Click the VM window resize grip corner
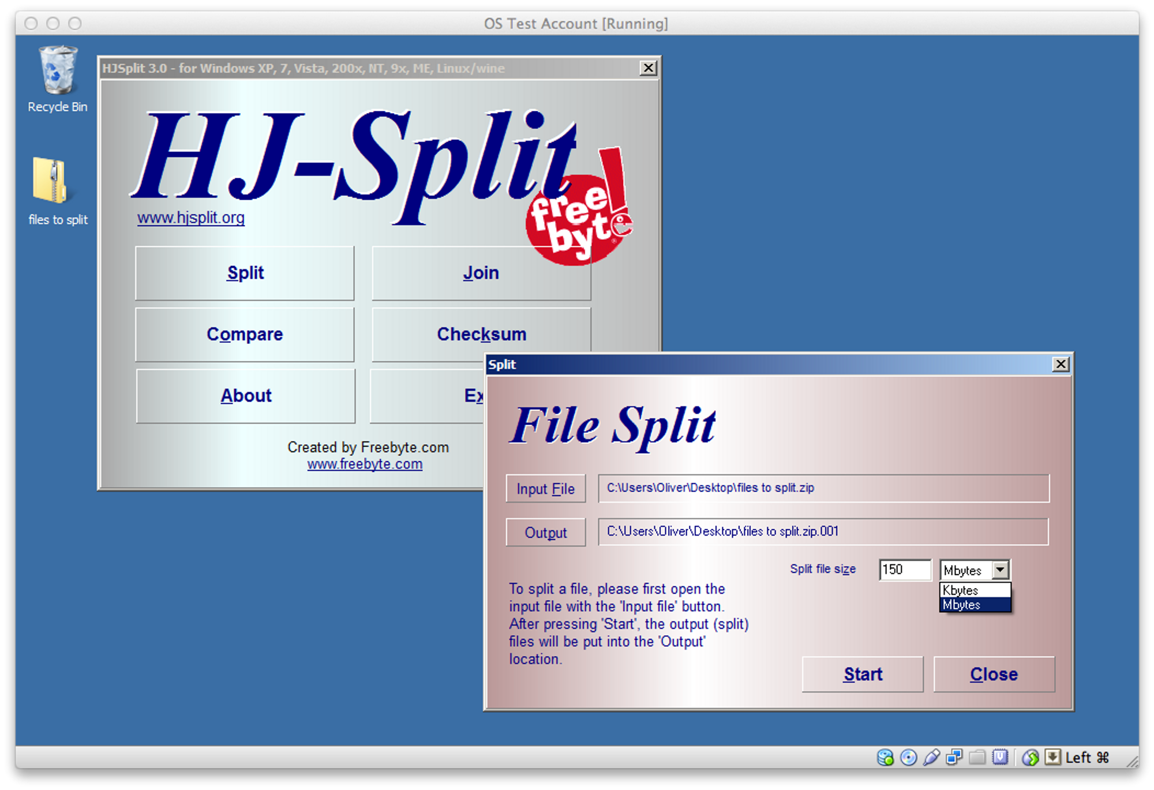This screenshot has width=1154, height=790. 1131,762
